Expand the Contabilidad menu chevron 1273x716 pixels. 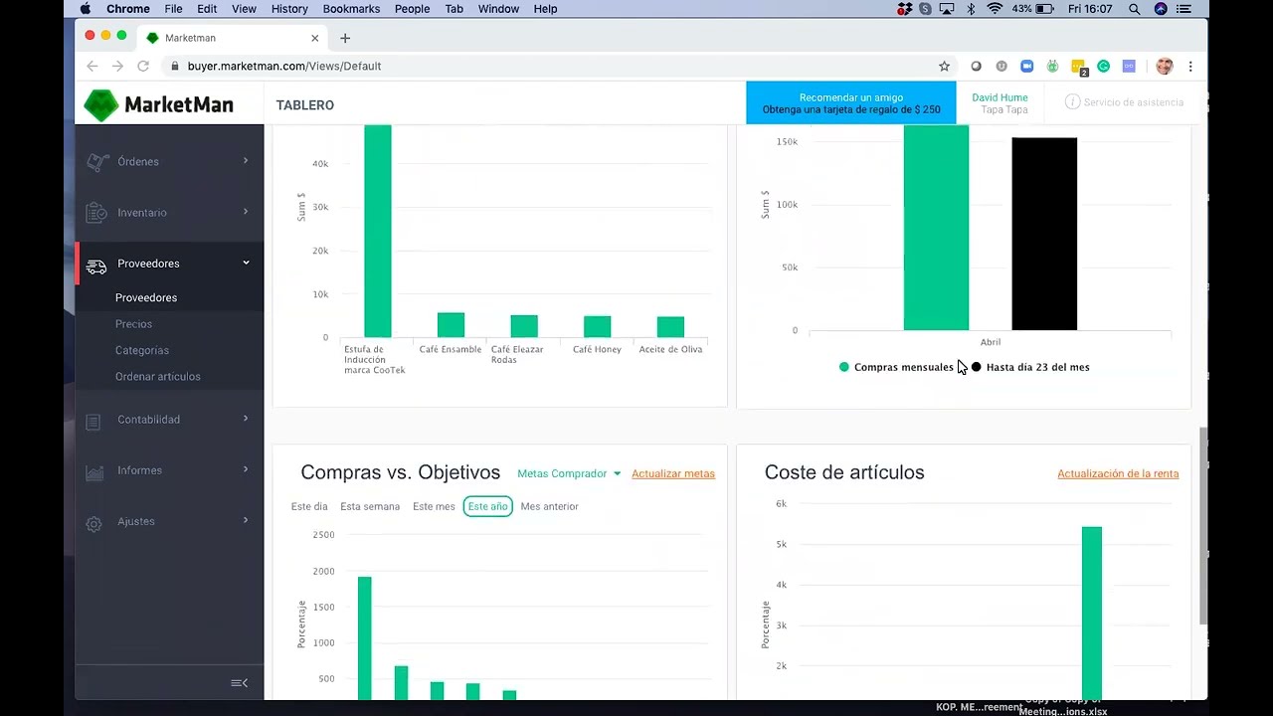click(246, 418)
